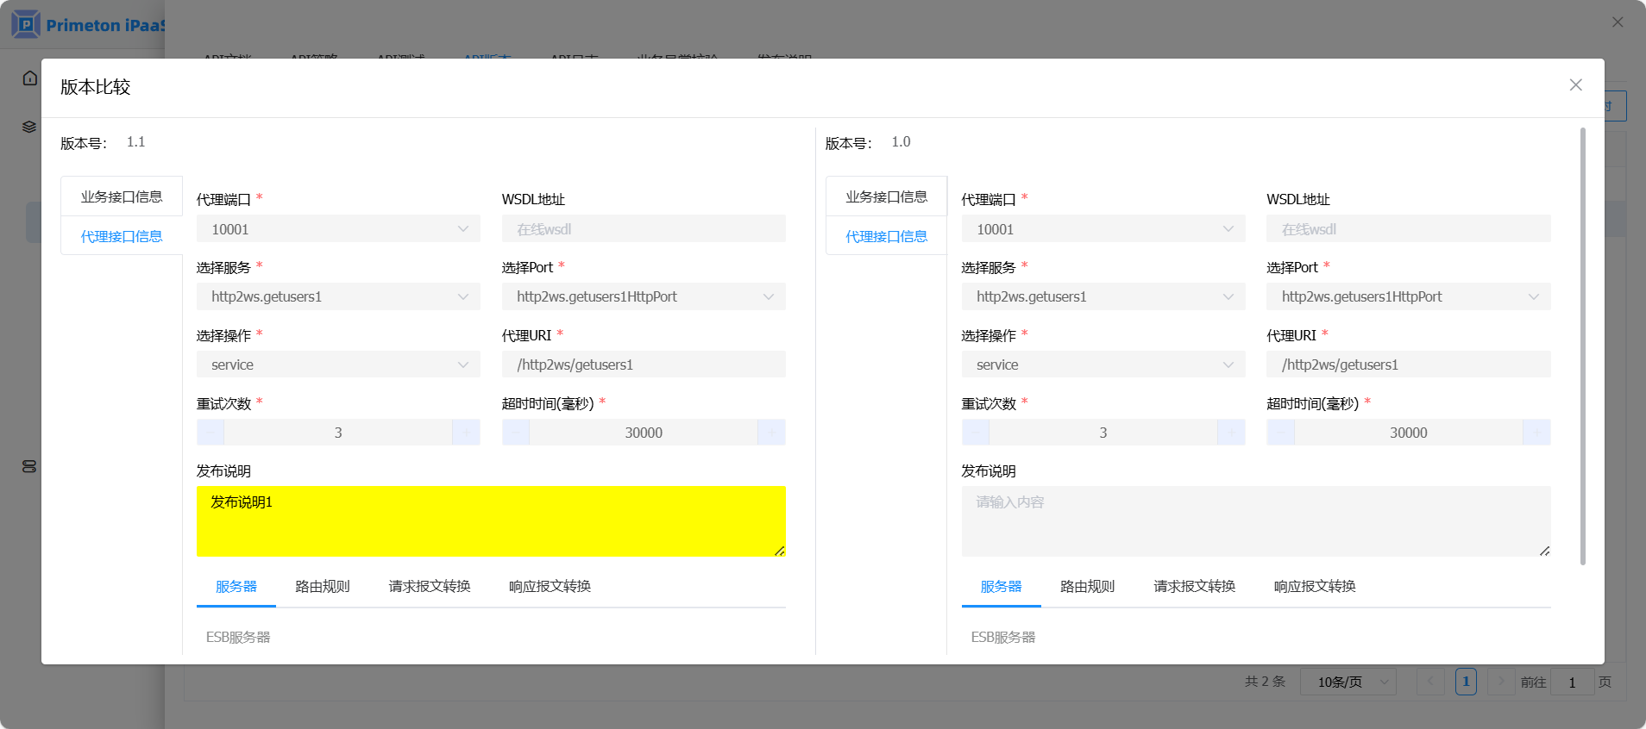Click the server icon in left sidebar
Image resolution: width=1646 pixels, height=729 pixels.
(29, 466)
